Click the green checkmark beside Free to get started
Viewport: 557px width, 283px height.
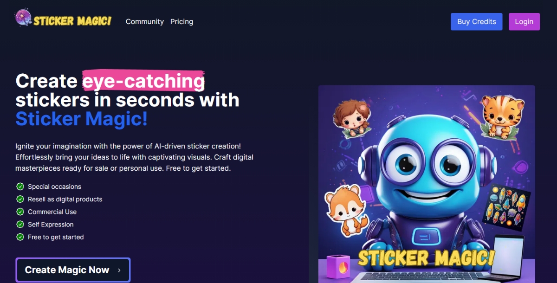20,237
